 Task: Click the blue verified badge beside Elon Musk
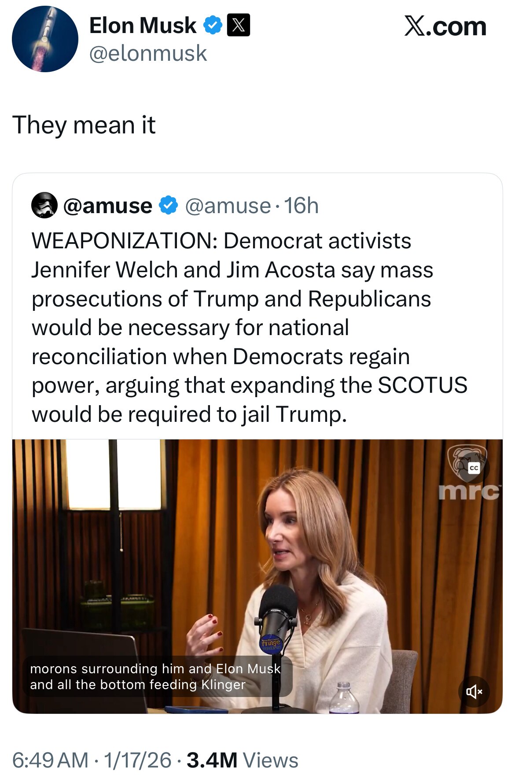tap(213, 25)
